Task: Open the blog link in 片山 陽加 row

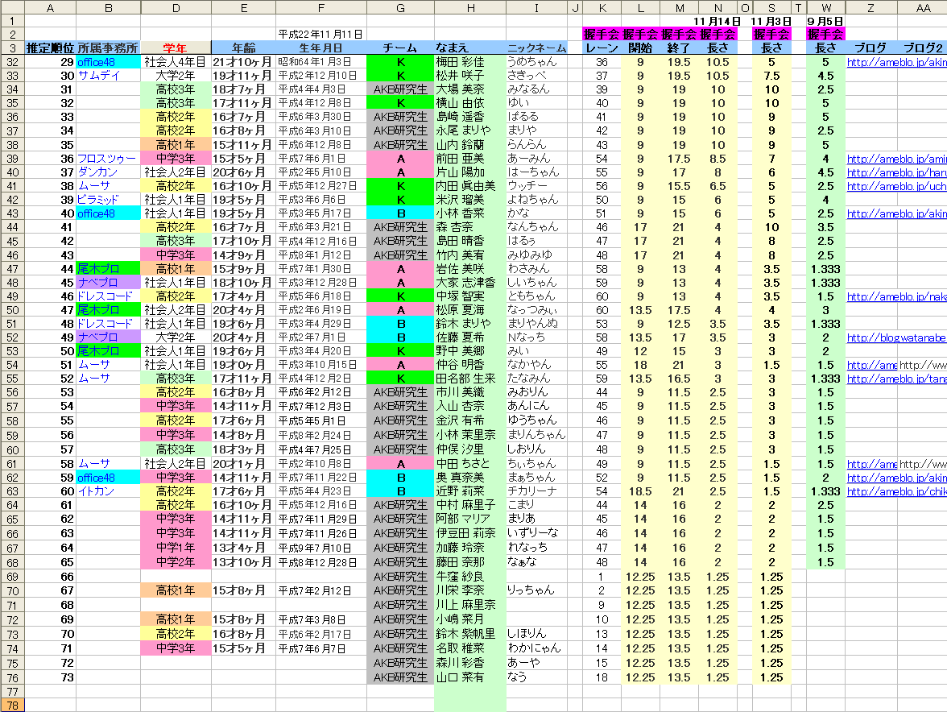Action: click(896, 172)
